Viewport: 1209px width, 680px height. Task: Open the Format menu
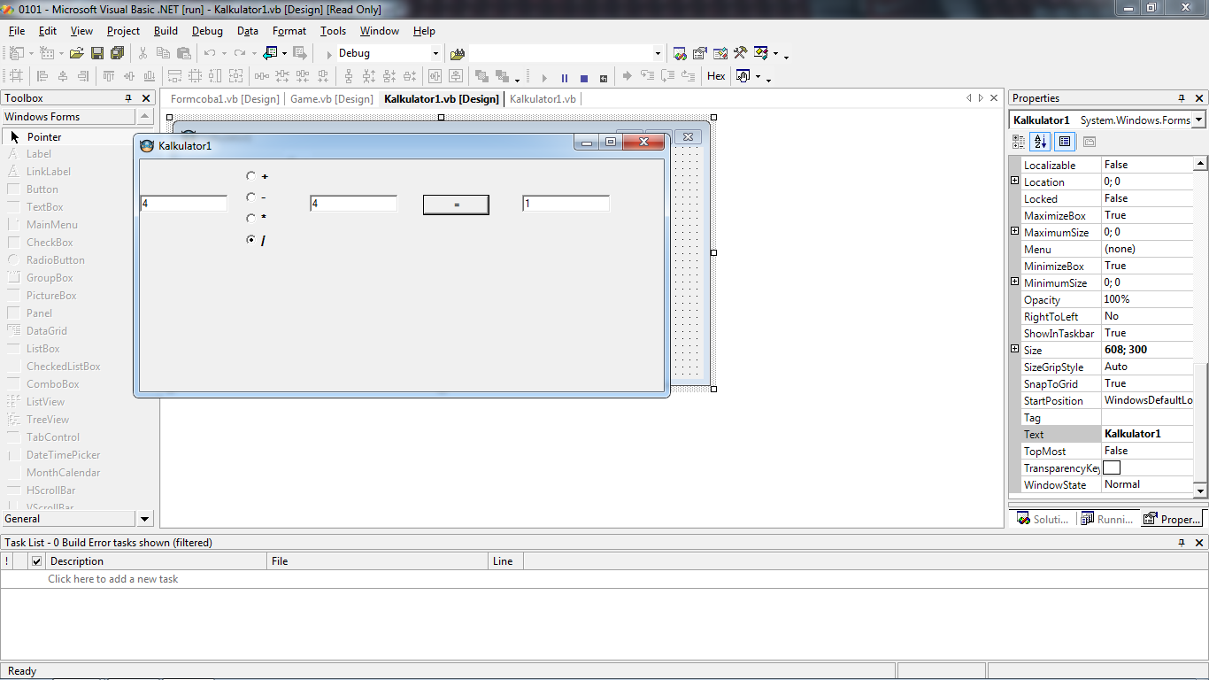(289, 31)
